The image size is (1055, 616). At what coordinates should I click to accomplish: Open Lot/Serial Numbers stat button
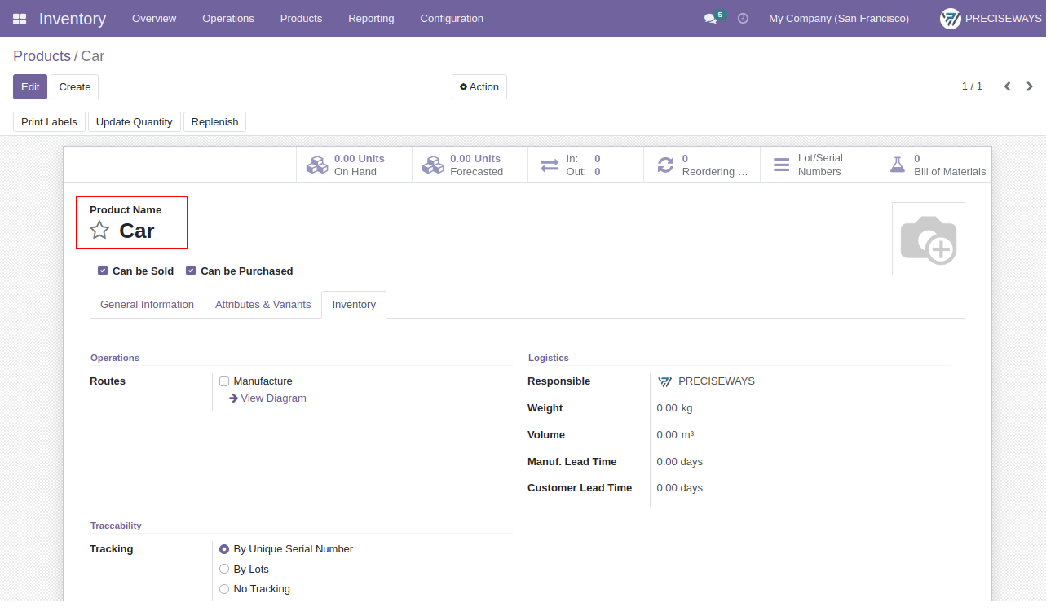click(818, 165)
